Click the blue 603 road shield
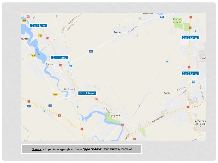 pyautogui.click(x=50, y=106)
